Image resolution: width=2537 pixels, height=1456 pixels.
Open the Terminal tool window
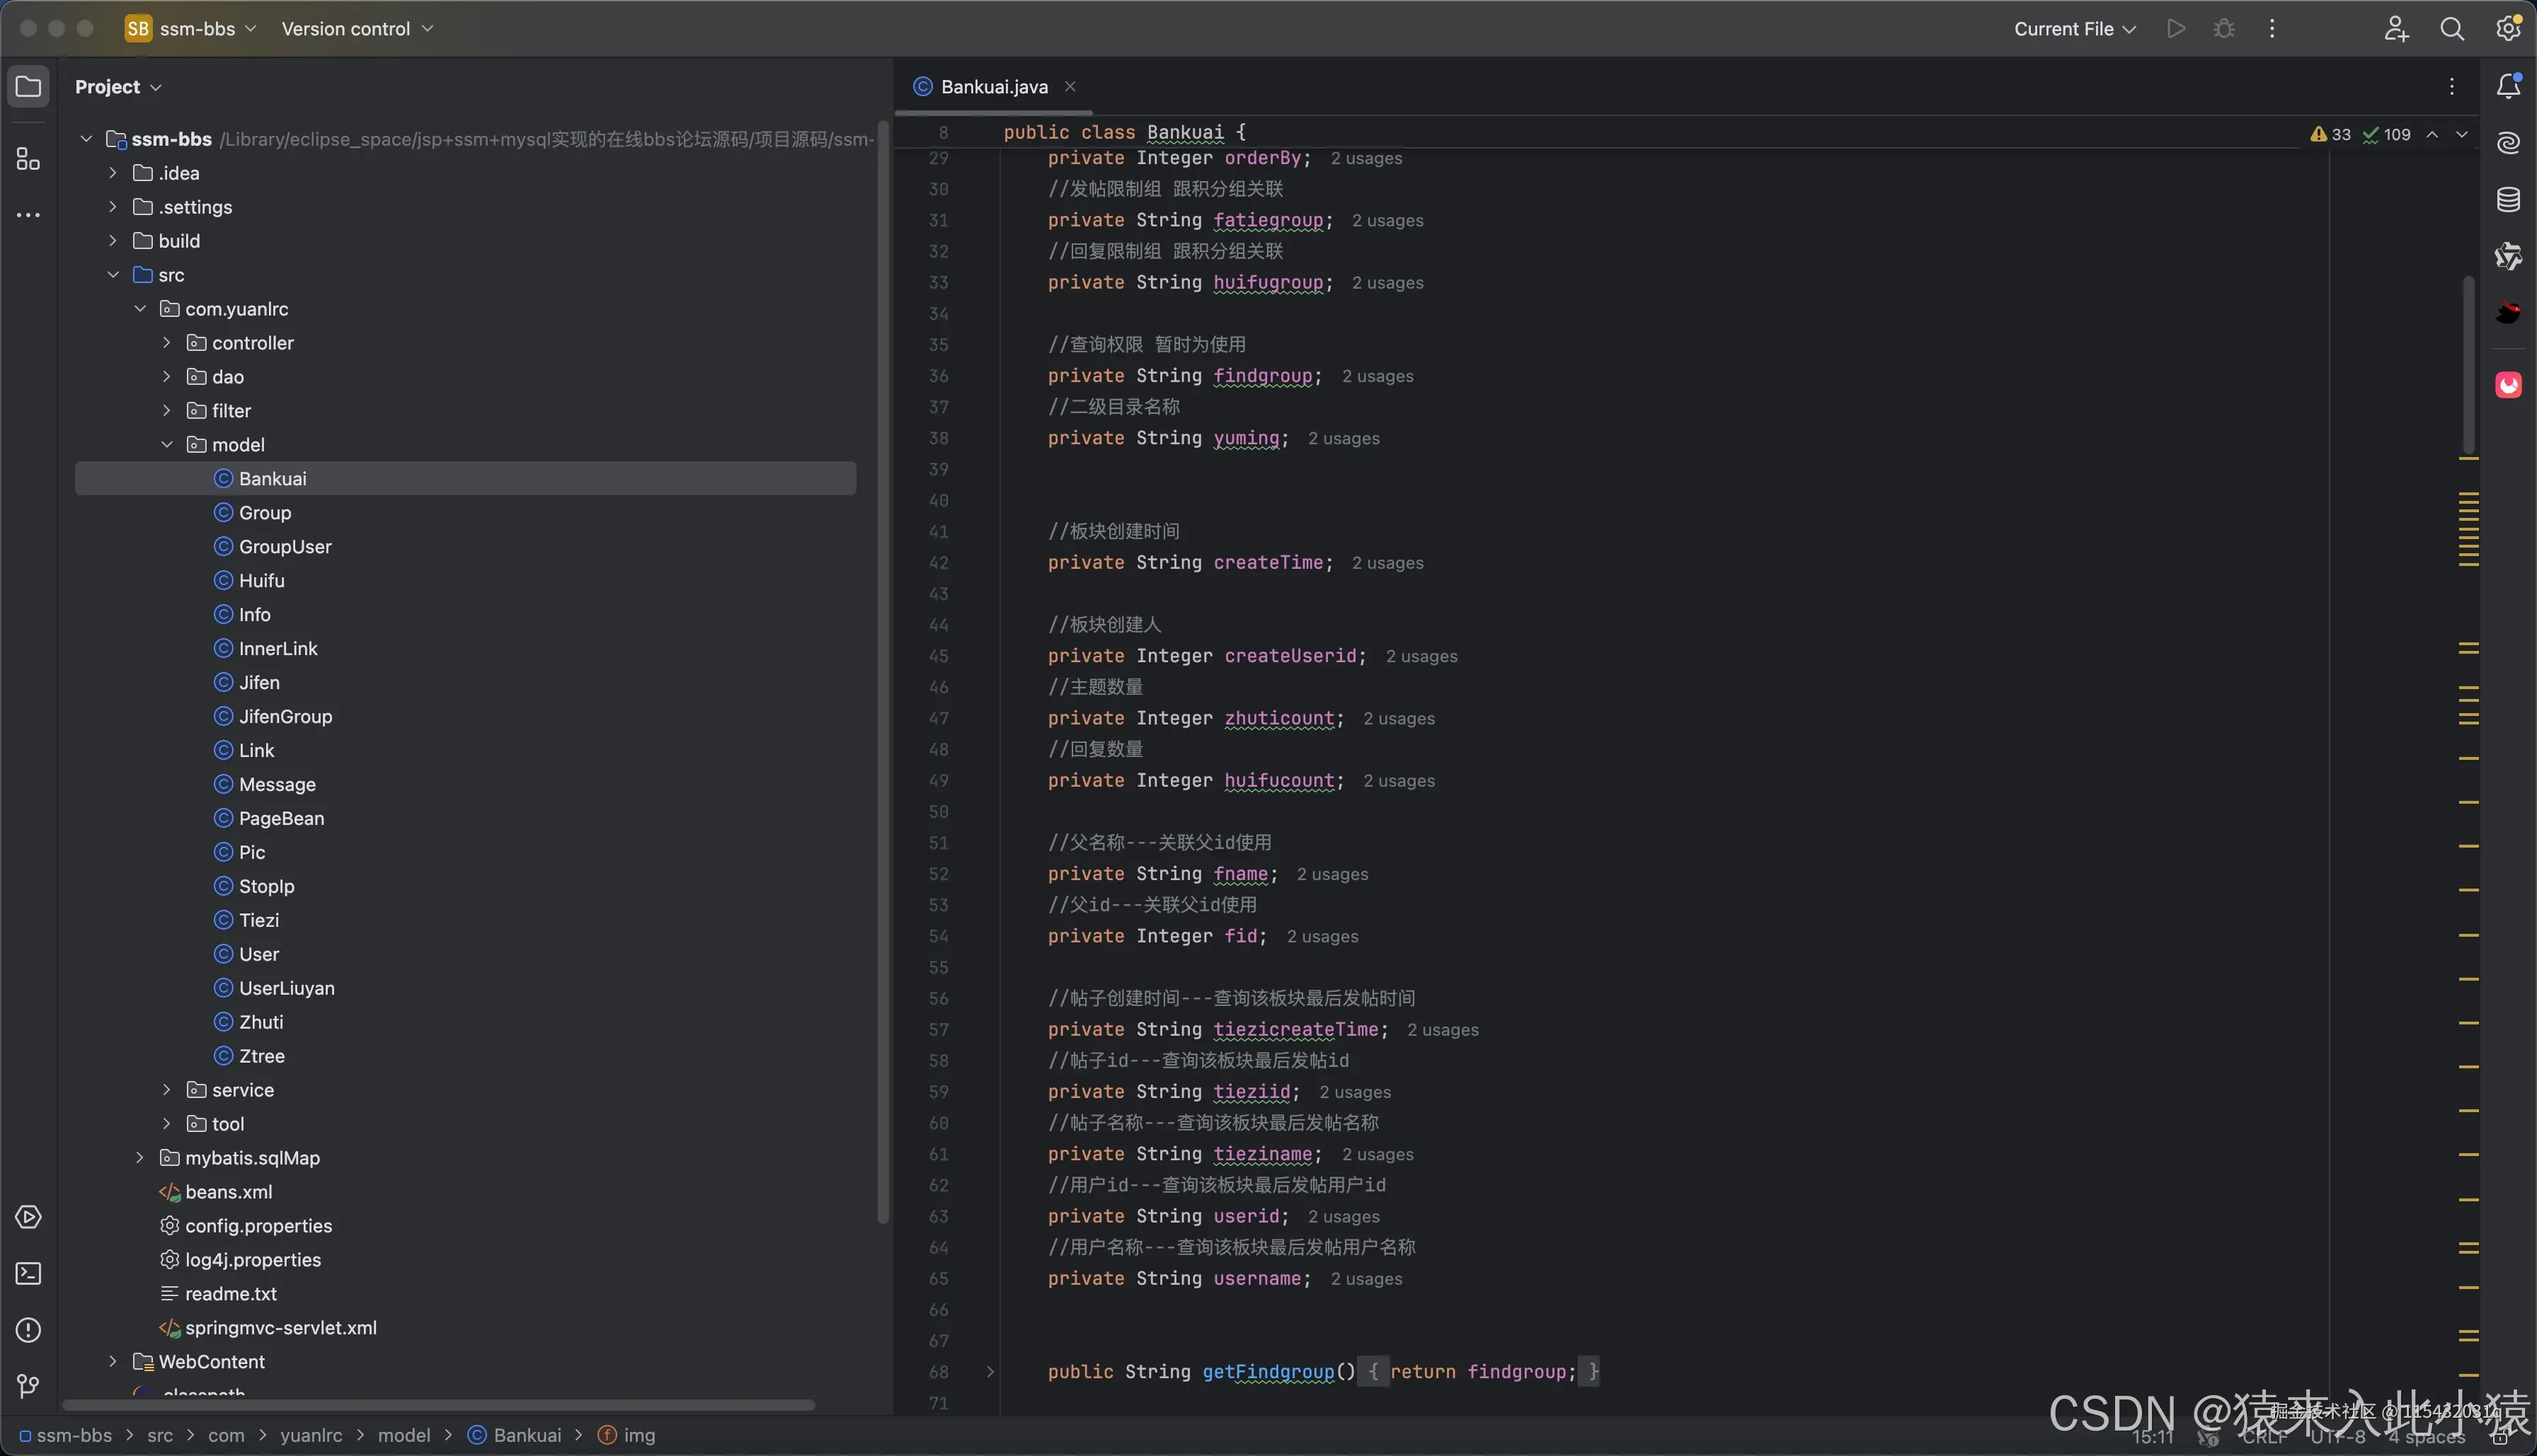point(28,1273)
